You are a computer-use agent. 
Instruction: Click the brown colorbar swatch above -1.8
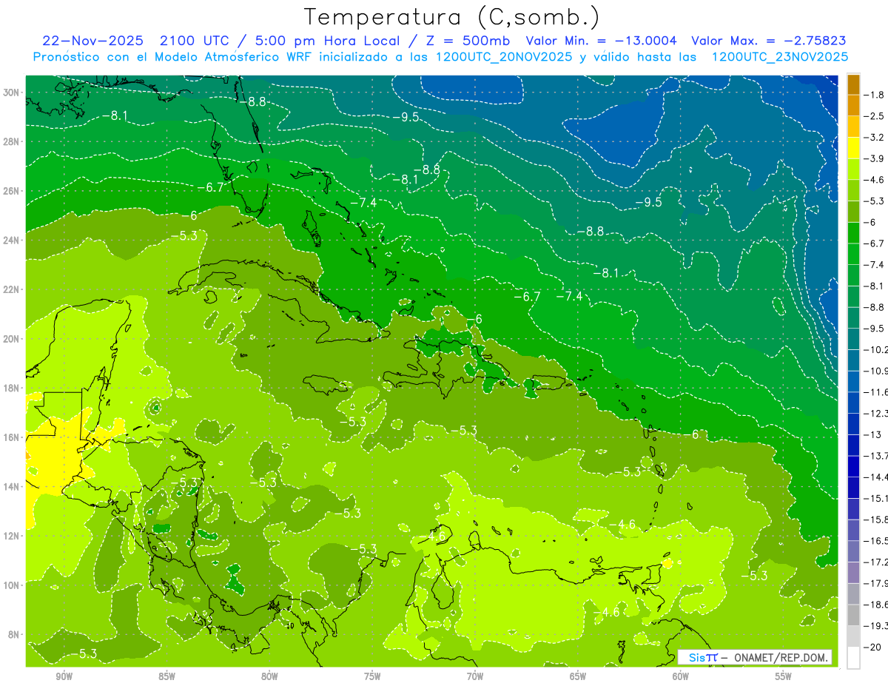[x=853, y=84]
